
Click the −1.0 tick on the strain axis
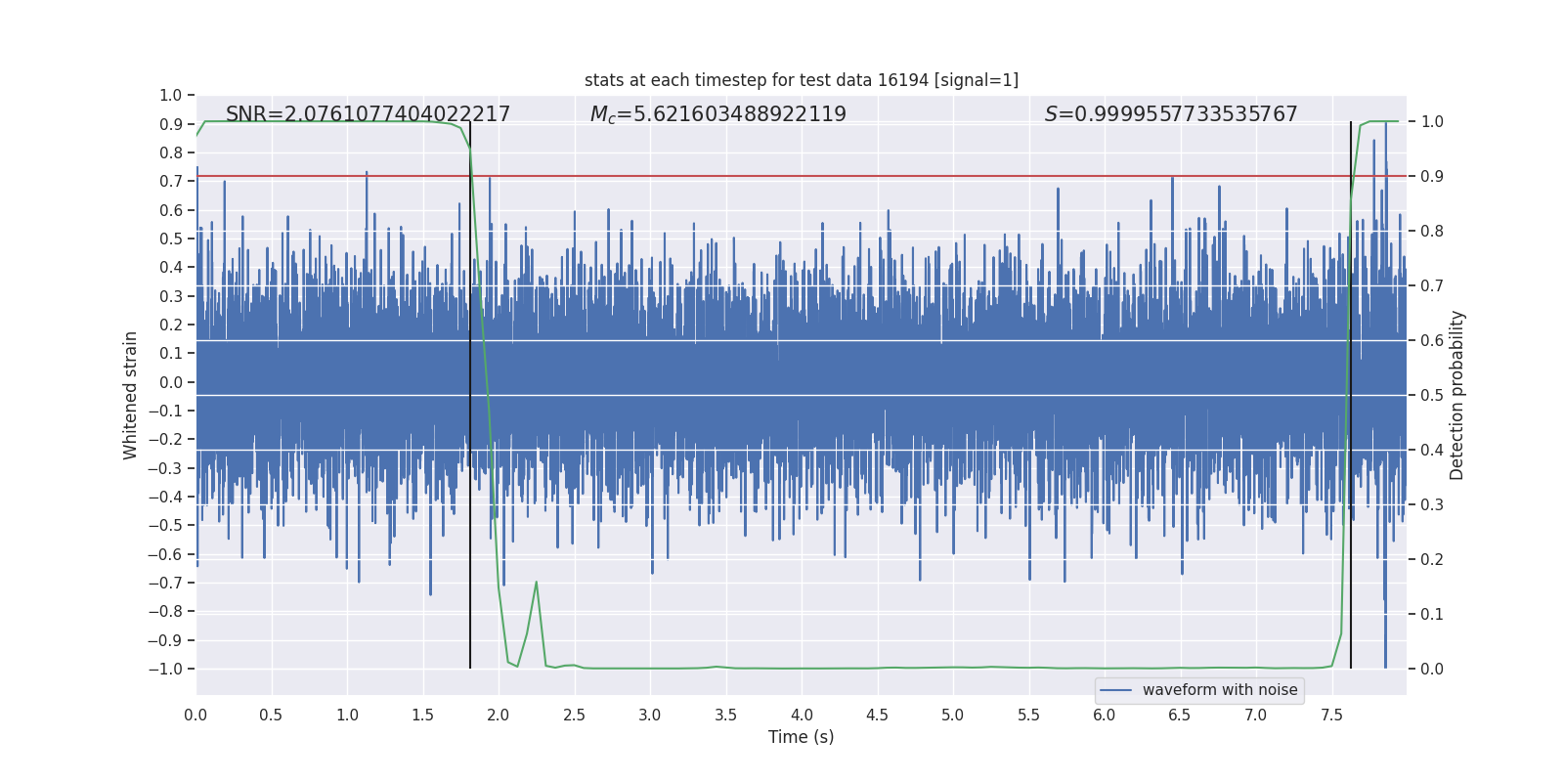click(165, 669)
